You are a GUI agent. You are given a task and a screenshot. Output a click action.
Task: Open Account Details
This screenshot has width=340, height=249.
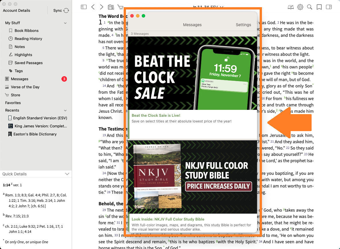(17, 10)
